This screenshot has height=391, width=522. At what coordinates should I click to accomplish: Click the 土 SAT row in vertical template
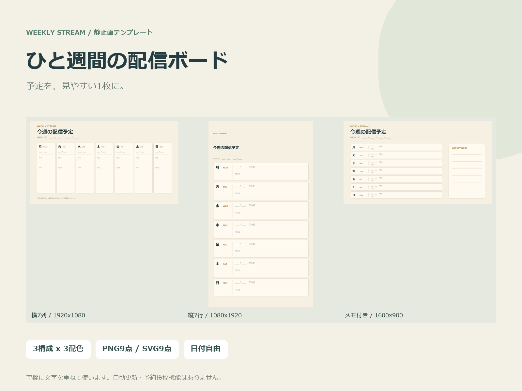click(261, 268)
